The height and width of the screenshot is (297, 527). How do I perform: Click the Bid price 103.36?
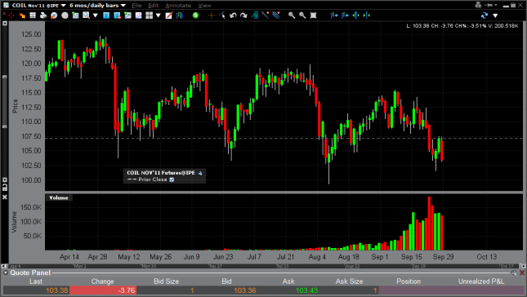244,290
